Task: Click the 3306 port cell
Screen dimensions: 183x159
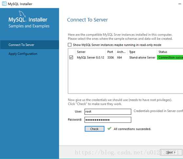Action: pos(110,58)
